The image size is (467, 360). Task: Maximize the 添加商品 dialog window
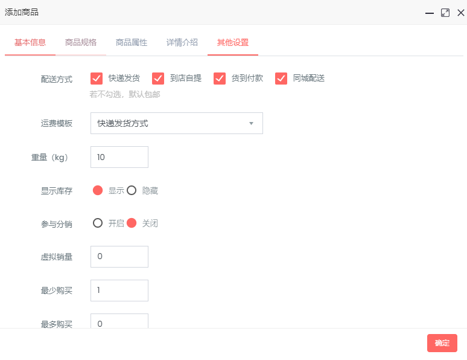(445, 13)
